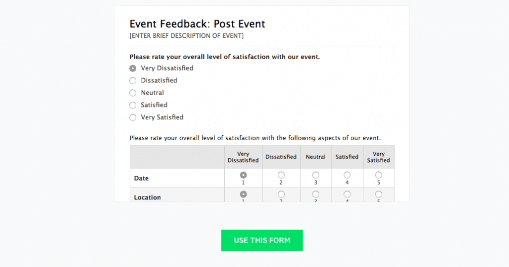Viewport: 509px width, 267px height.
Task: Click the Event Feedback: Post Event title
Action: pos(197,24)
